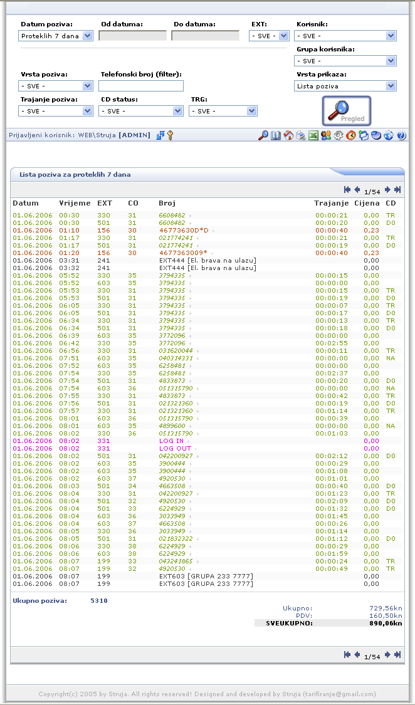This screenshot has width=415, height=705.
Task: Export to Excel via green icon
Action: (x=313, y=135)
